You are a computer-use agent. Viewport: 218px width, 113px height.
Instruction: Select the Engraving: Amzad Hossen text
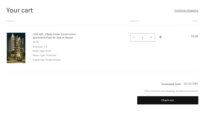tap(47, 60)
